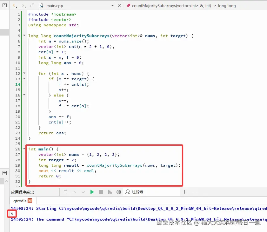
Task: Clear the application output pane
Action: [x=65, y=192]
